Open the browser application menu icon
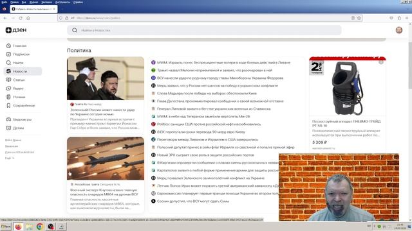 pyautogui.click(x=407, y=18)
